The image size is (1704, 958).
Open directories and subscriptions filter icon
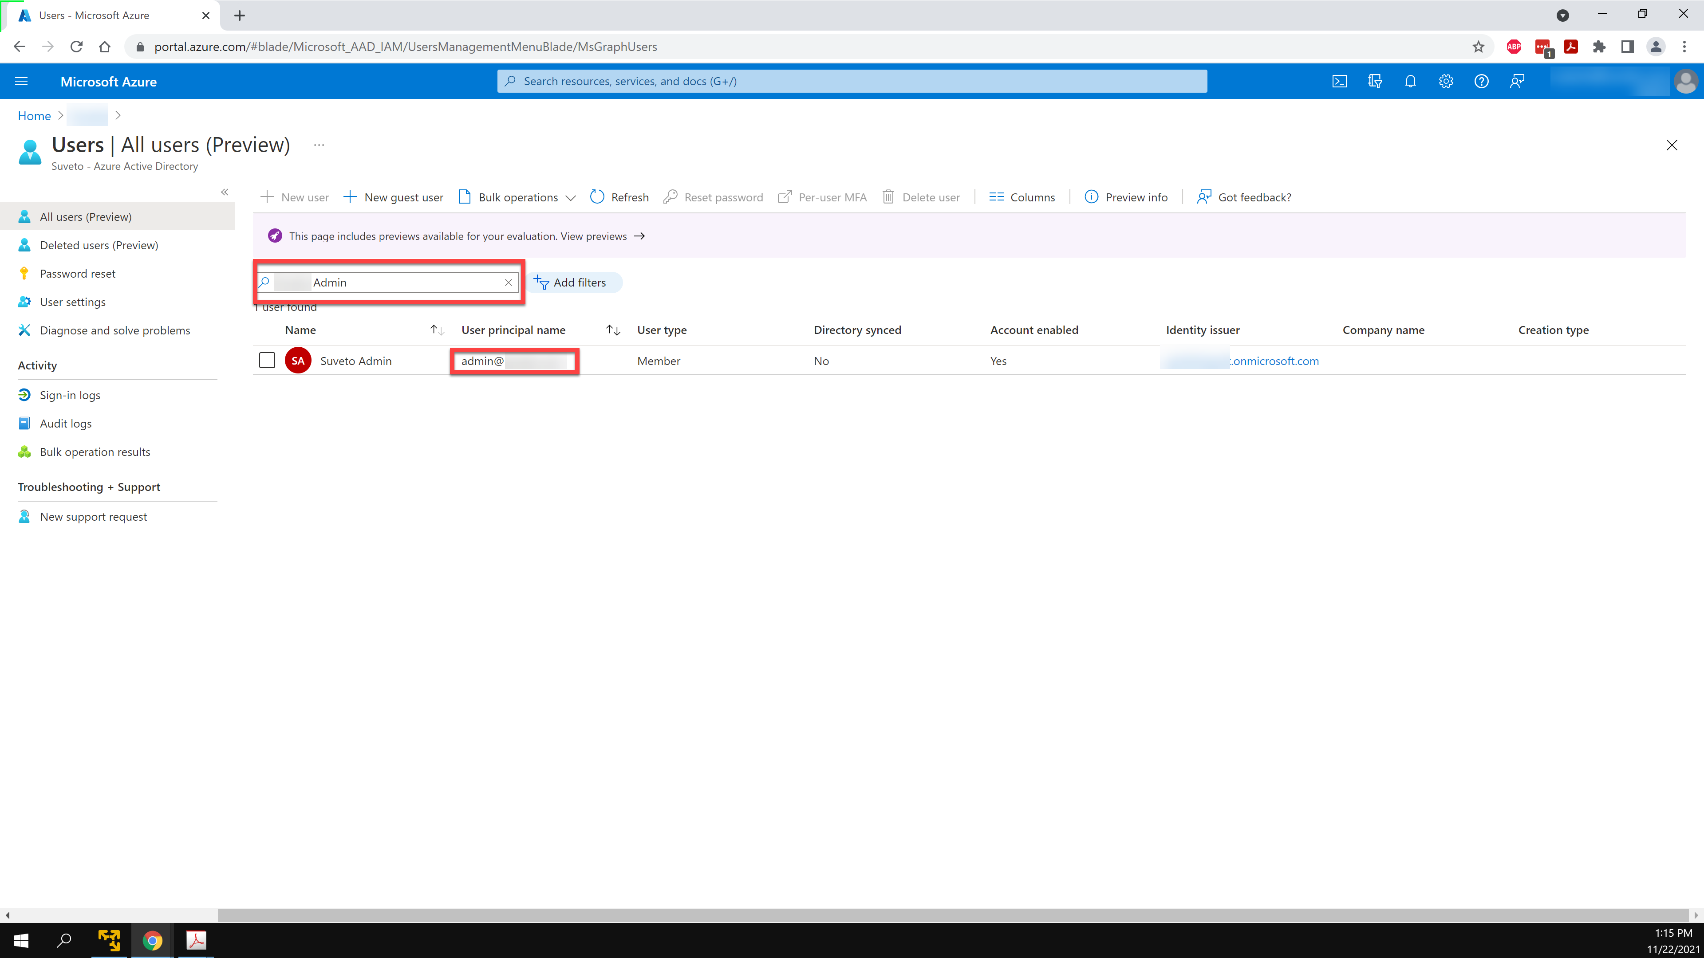[x=1375, y=81]
